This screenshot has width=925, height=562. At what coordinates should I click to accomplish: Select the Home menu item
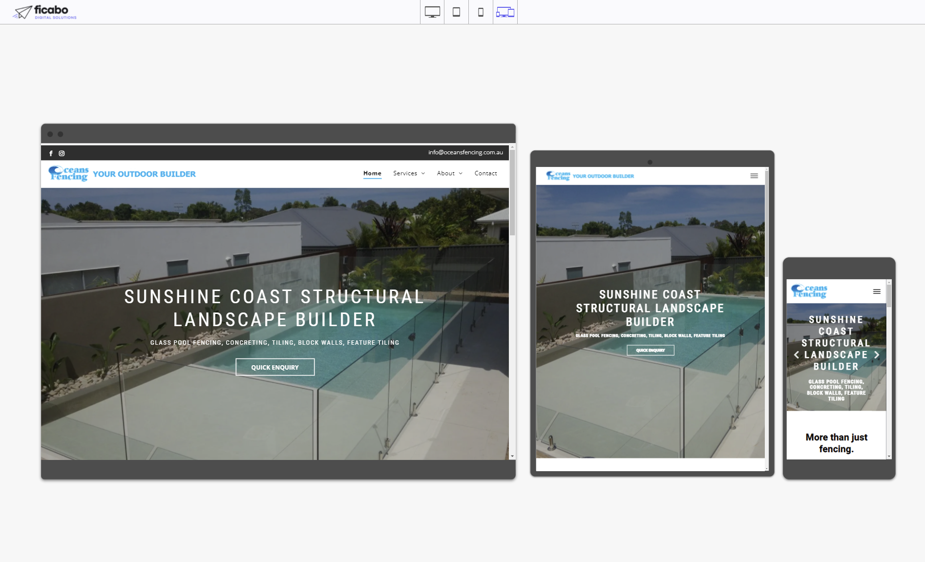coord(372,173)
